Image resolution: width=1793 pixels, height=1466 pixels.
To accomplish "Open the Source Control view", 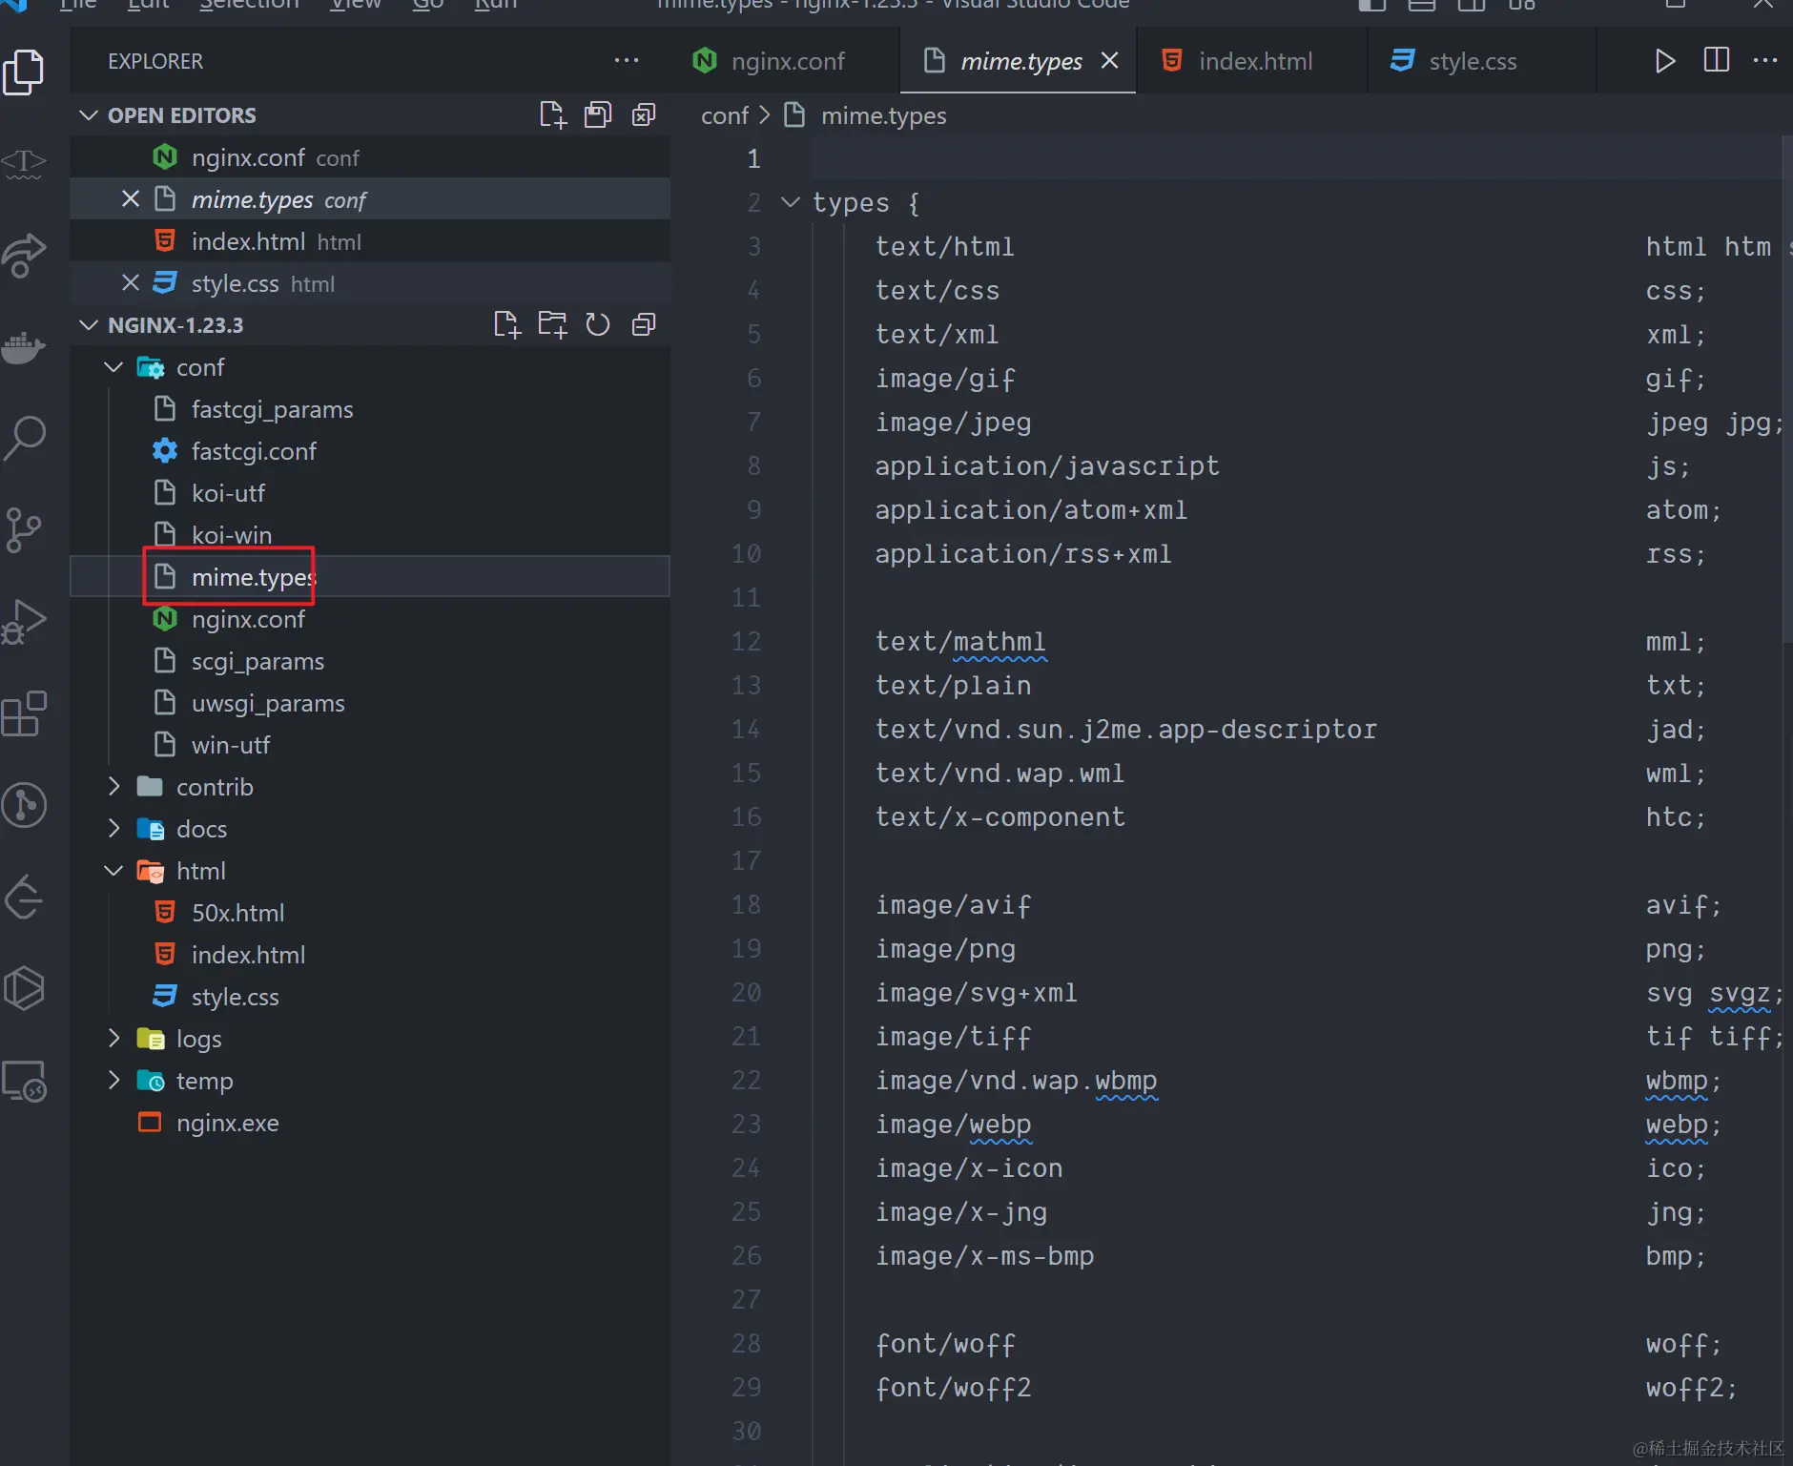I will click(x=24, y=529).
